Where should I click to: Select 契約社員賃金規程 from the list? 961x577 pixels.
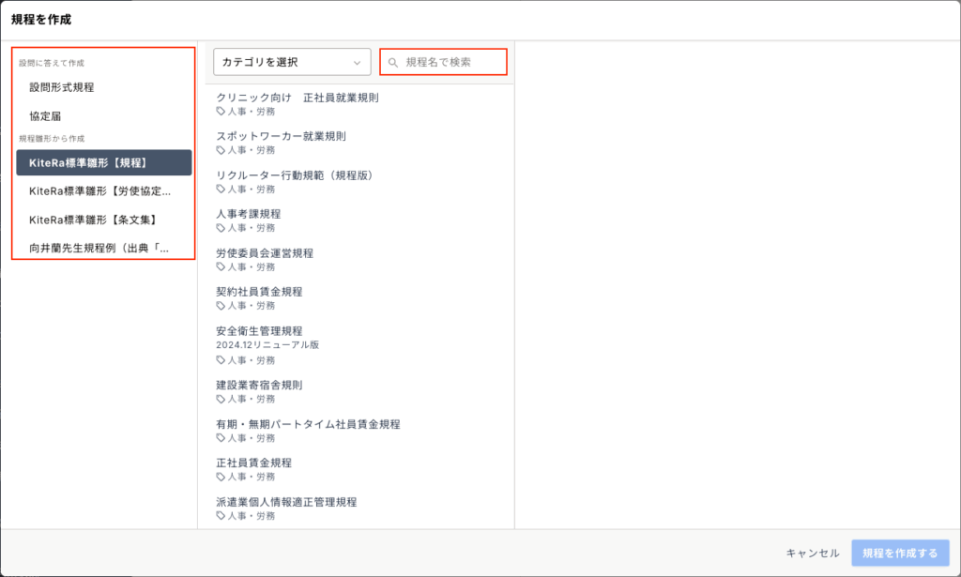click(259, 292)
